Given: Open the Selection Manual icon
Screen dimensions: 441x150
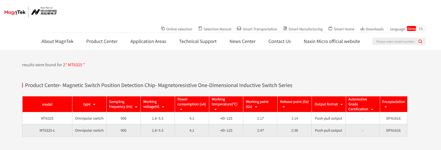Looking at the screenshot, I should (x=200, y=28).
